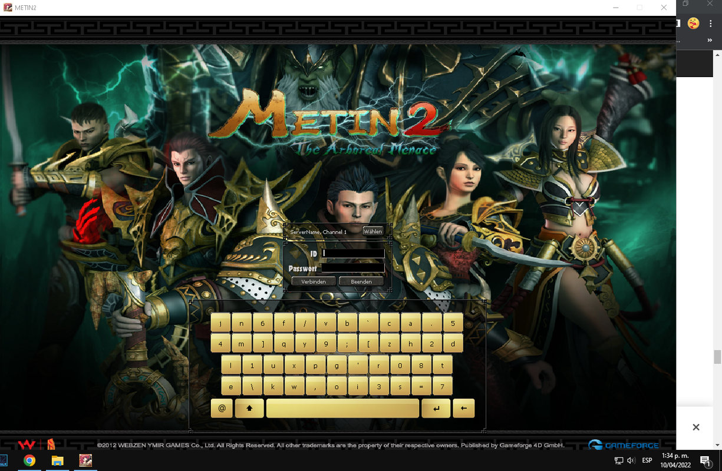Viewport: 722px width, 471px height.
Task: Tap the closing bracket ] key
Action: click(x=262, y=344)
